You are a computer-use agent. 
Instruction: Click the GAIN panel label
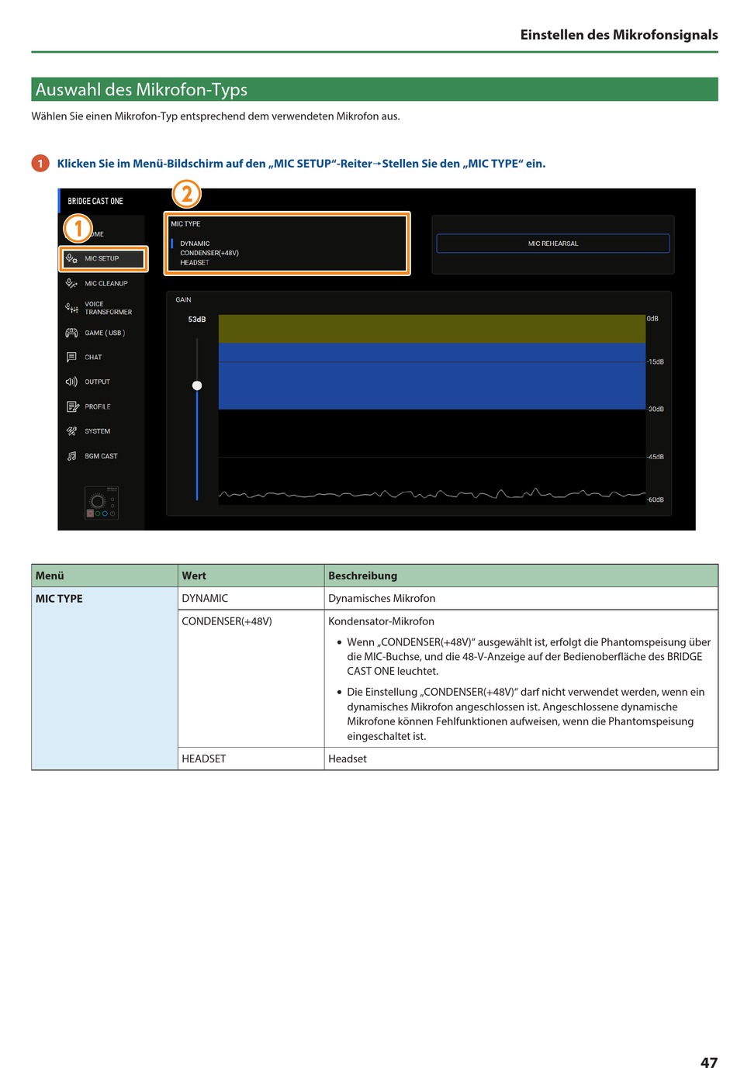click(183, 299)
